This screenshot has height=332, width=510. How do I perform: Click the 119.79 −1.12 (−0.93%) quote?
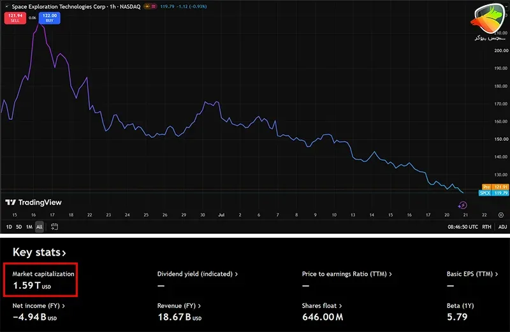pyautogui.click(x=184, y=6)
